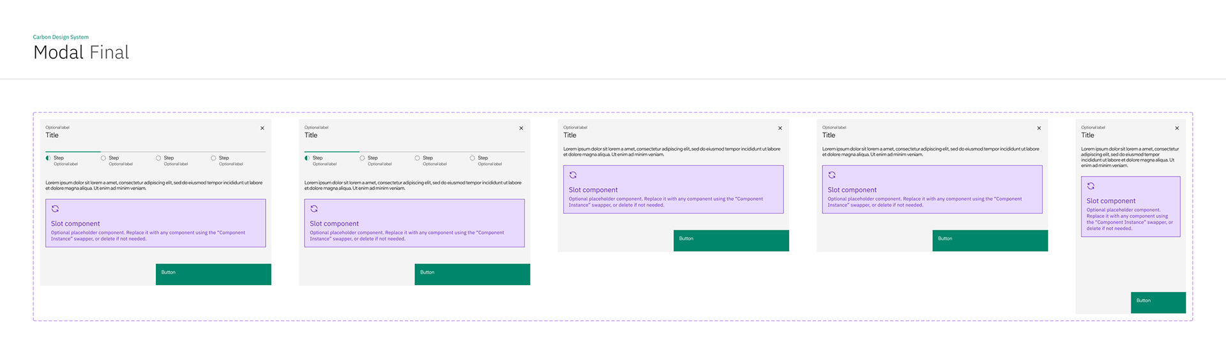Select the Title text in the second modal
Screen dimensions: 1226x354
pyautogui.click(x=311, y=135)
